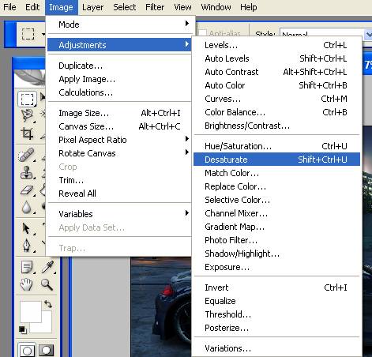Screen dimensions: 372x357
Task: Switch to Standard Mode editing
Action: (27, 350)
